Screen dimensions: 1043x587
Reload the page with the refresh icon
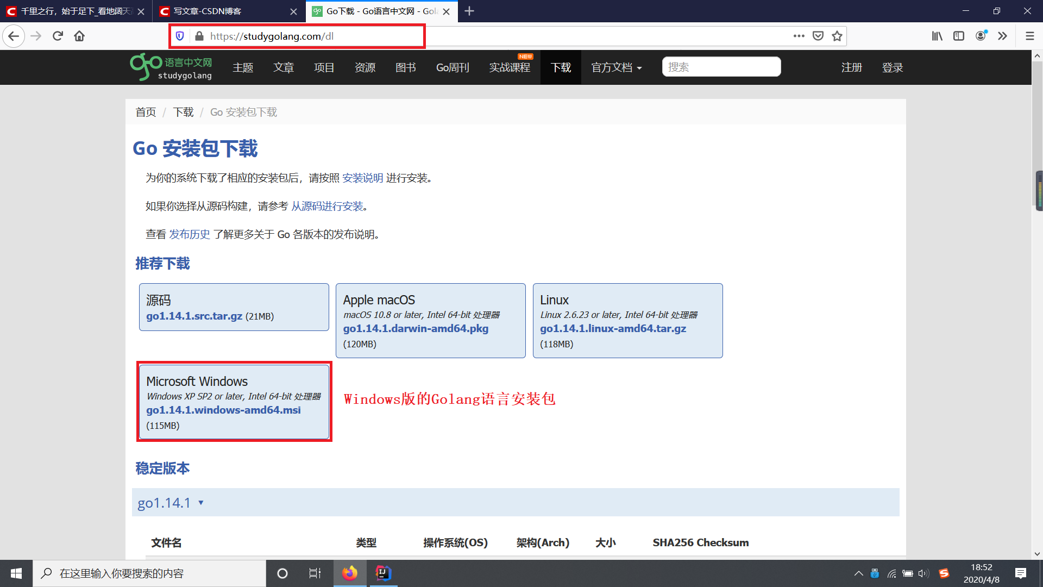pyautogui.click(x=58, y=36)
